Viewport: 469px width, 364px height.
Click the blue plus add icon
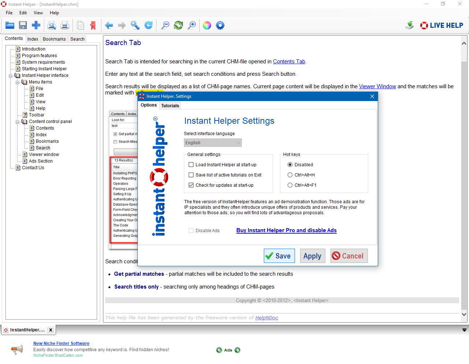(x=36, y=25)
